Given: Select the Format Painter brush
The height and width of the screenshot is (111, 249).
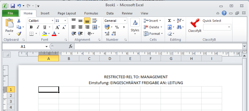Looking at the screenshot, I should tap(19, 34).
